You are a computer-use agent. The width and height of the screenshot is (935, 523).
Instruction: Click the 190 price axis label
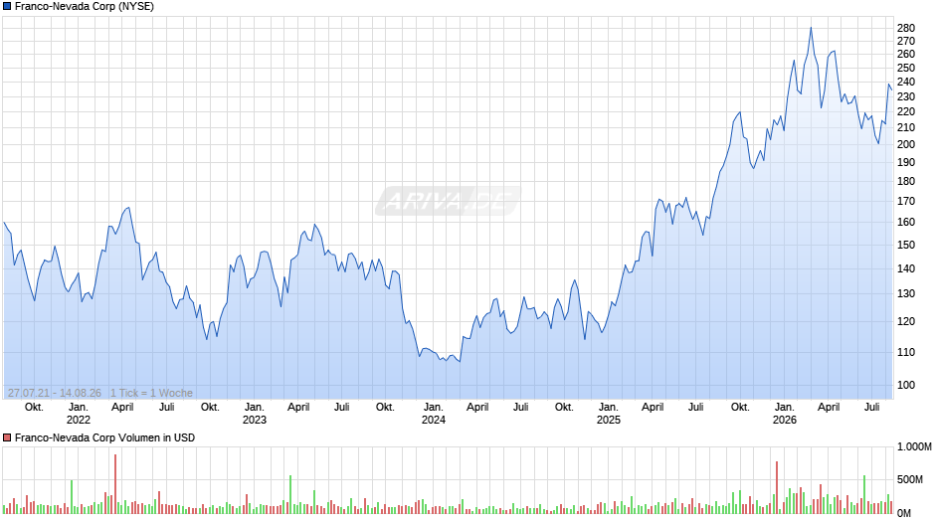(906, 162)
